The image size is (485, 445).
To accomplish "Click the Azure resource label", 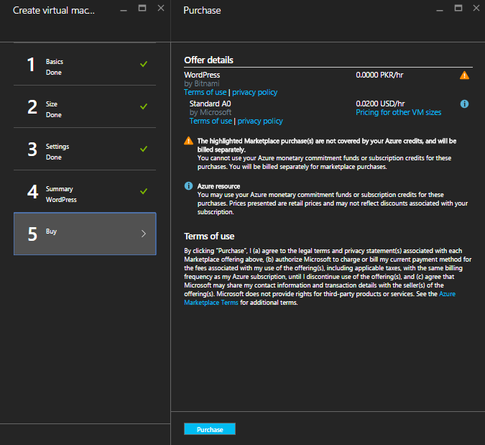I will coord(218,186).
